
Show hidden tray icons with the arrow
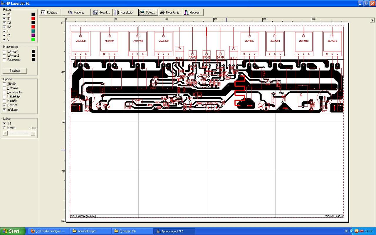click(352, 231)
